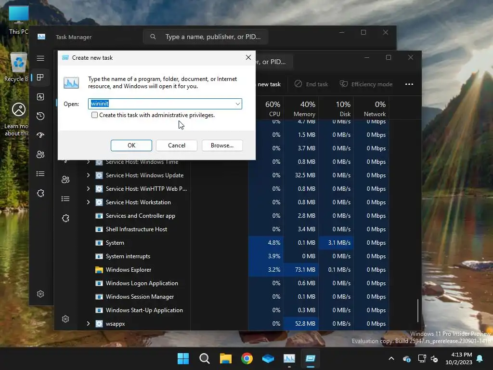This screenshot has height=370, width=493.
Task: Click Cancel in Create new task dialog
Action: (177, 145)
